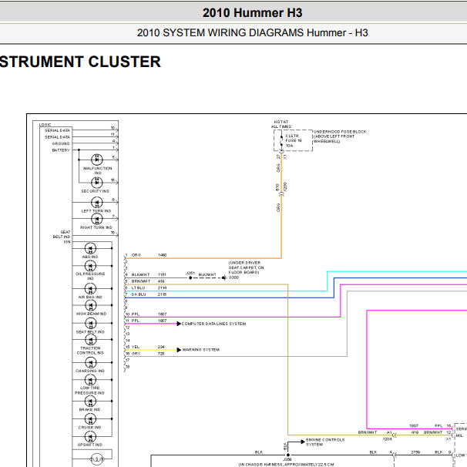Click the 'LOW TIRE PRESSURE IND' label

pyautogui.click(x=89, y=391)
